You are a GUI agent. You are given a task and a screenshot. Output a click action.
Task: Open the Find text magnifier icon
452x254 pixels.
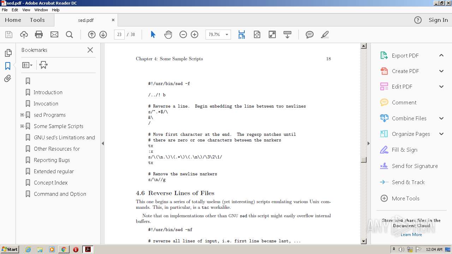70,35
